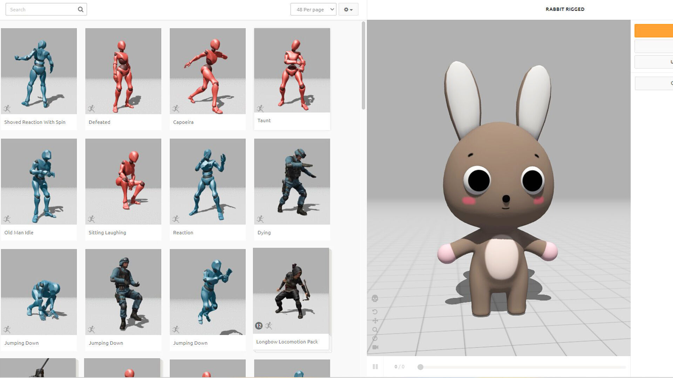Open the 48 Per page dropdown
Viewport: 673px width, 378px height.
click(313, 9)
